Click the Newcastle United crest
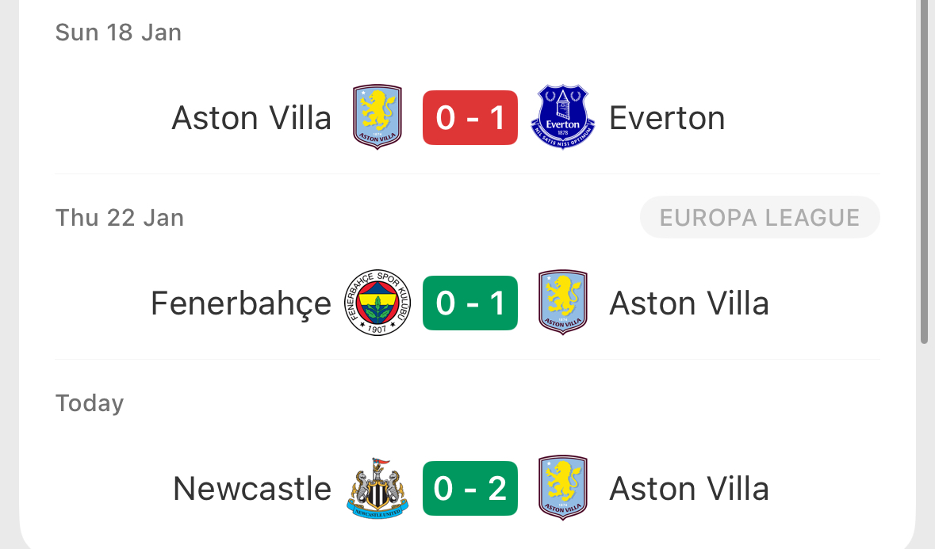 click(x=377, y=488)
